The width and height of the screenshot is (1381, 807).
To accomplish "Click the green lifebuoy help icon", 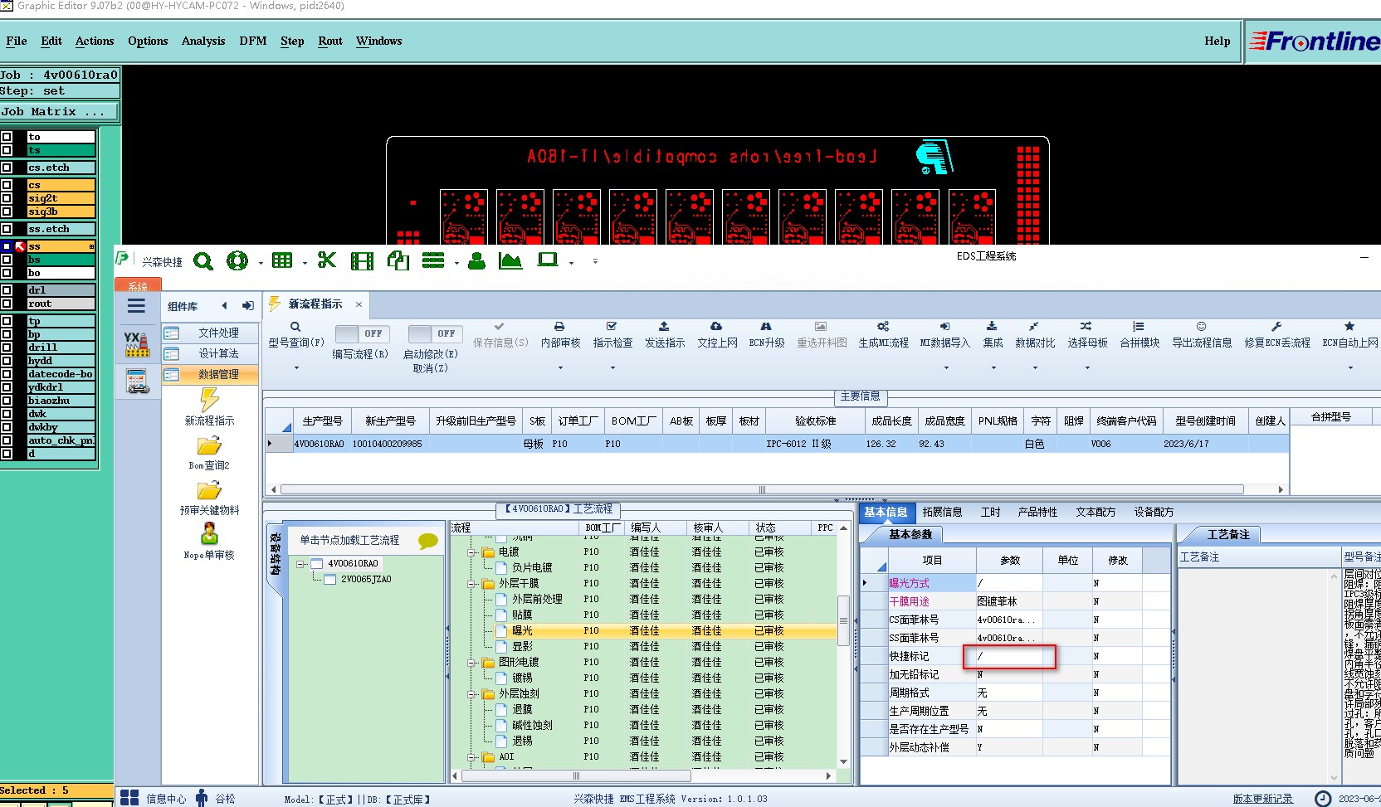I will [x=237, y=260].
